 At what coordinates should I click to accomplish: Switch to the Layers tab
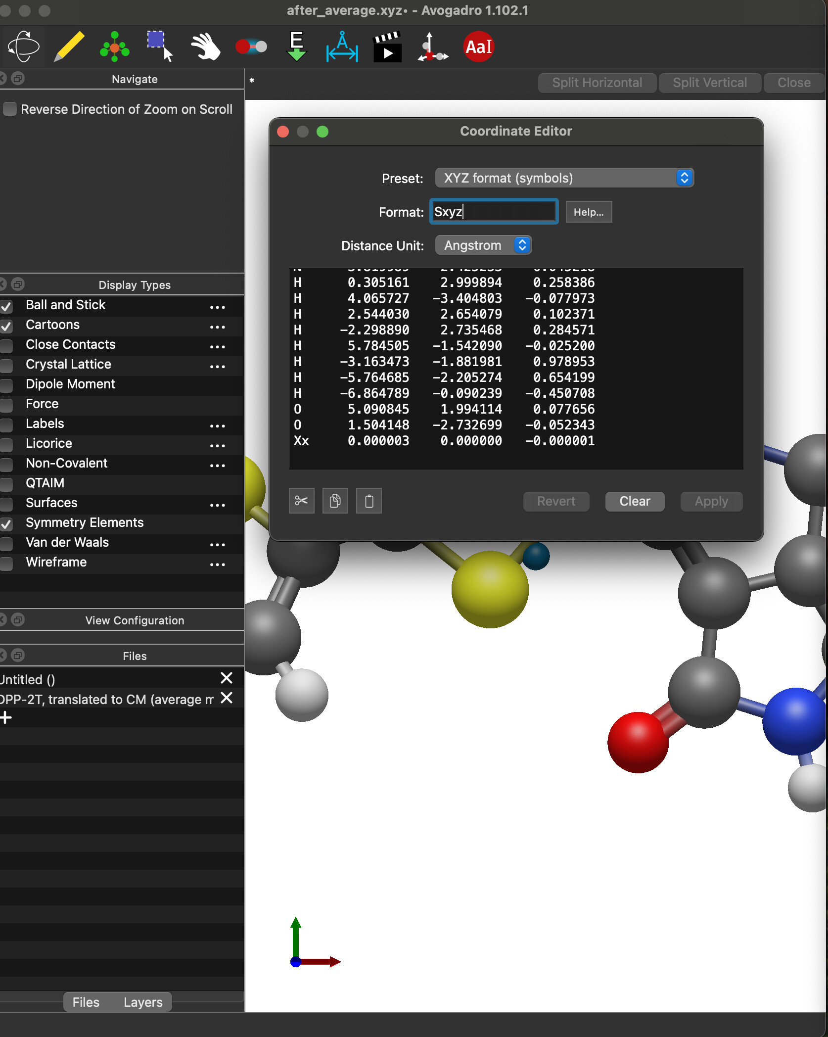(143, 1002)
